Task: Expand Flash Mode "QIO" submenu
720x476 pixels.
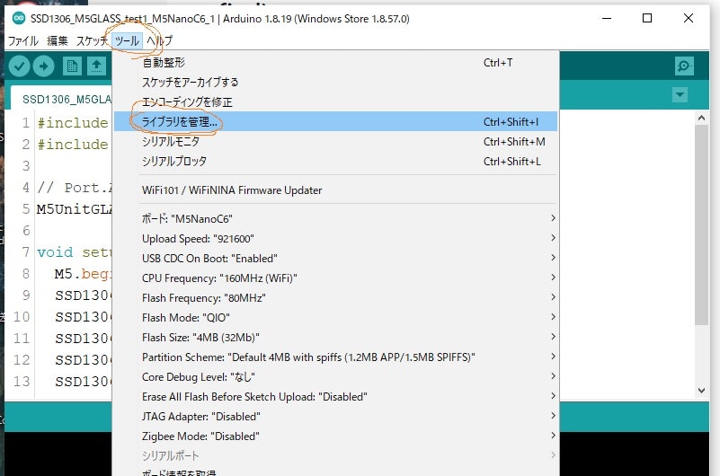Action: (x=335, y=317)
